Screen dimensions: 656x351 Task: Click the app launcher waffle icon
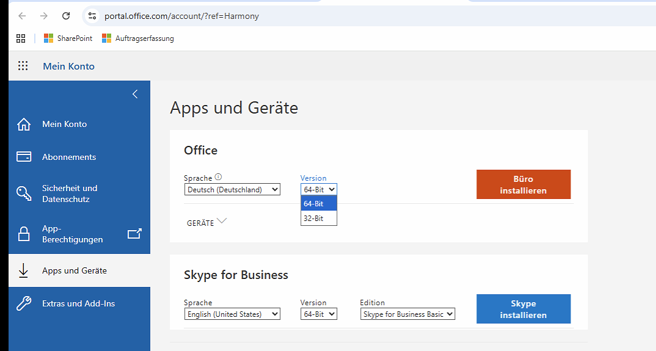[x=23, y=66]
